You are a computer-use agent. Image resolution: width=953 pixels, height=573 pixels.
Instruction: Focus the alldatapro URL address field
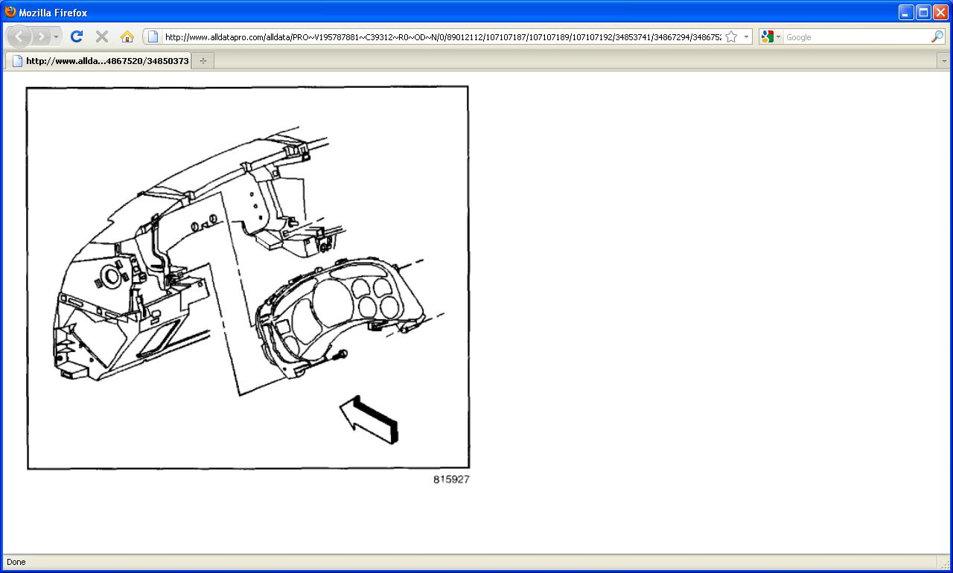tap(442, 36)
